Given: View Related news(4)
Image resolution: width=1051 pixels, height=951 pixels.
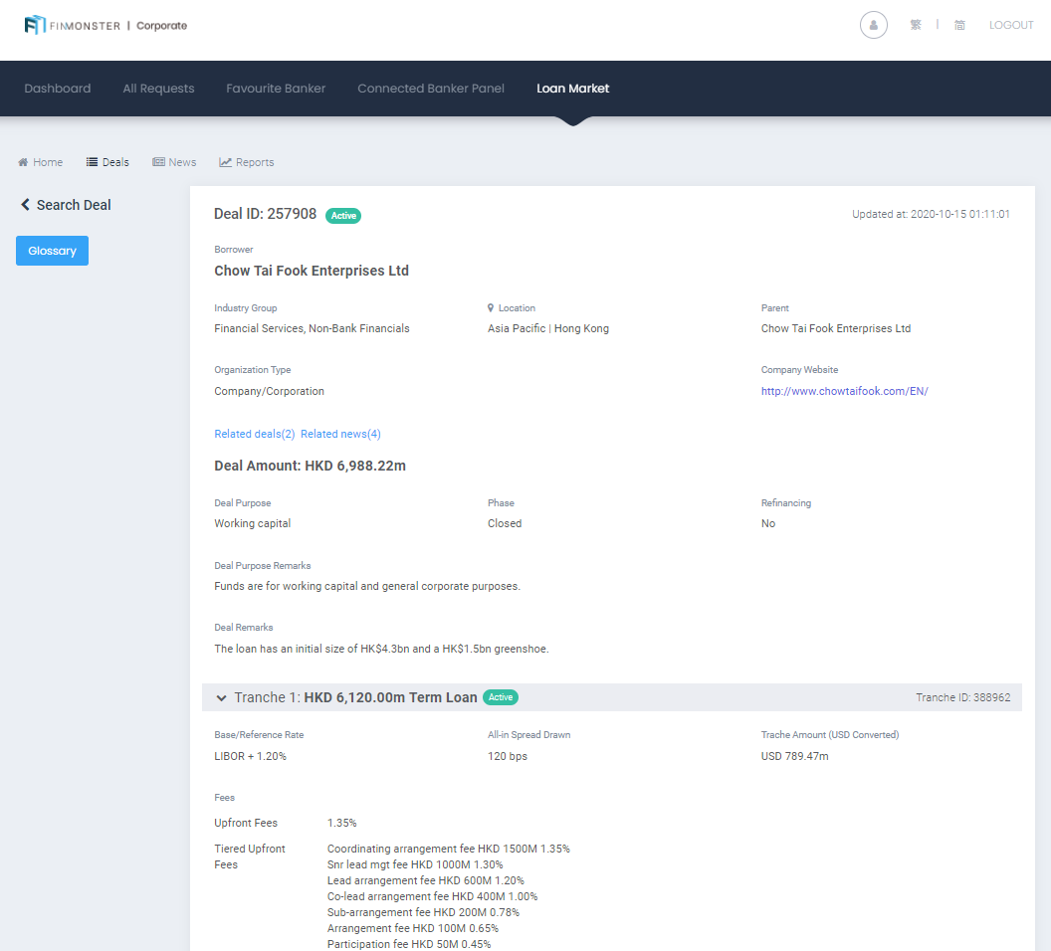Looking at the screenshot, I should coord(340,434).
